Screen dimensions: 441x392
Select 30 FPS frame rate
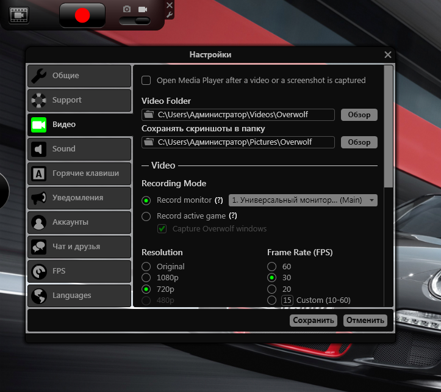(x=271, y=278)
